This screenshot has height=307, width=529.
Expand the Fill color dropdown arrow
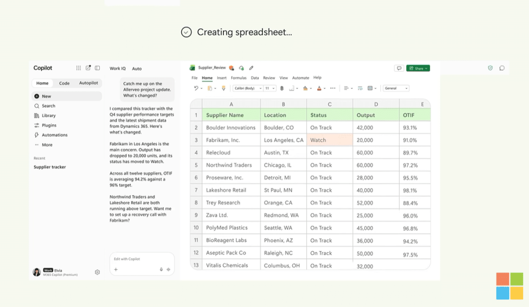coord(311,89)
